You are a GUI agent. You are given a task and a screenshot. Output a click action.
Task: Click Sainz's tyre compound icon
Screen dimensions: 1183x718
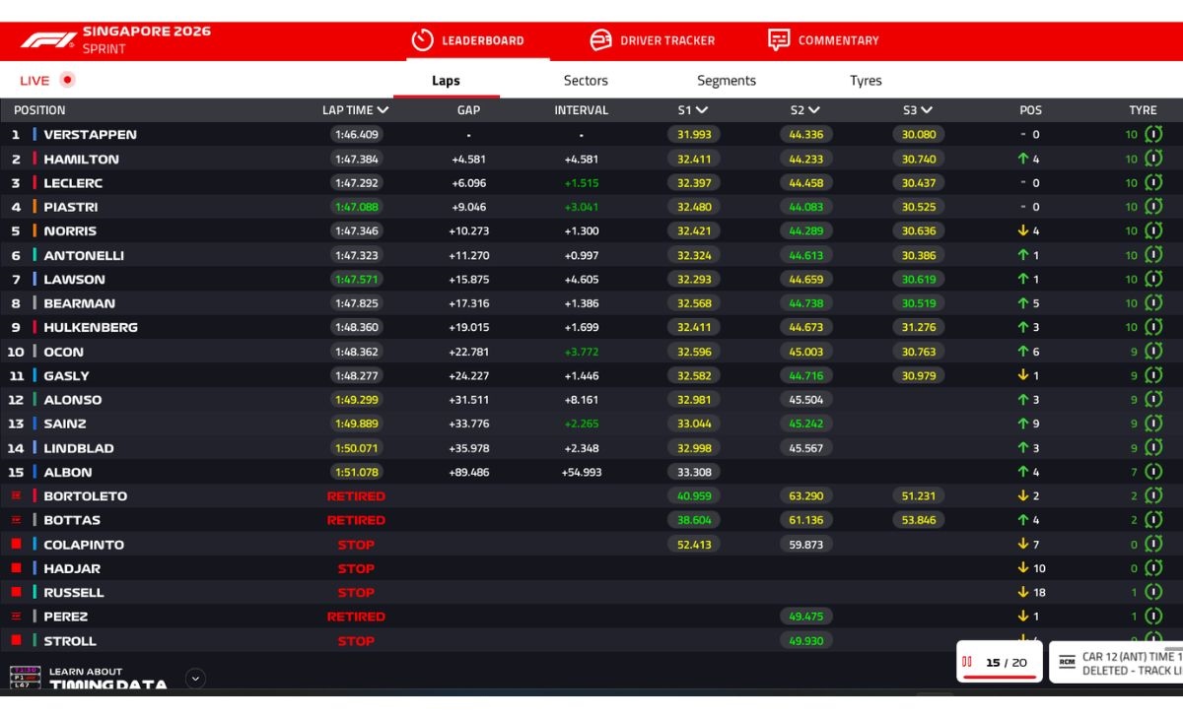coord(1153,424)
